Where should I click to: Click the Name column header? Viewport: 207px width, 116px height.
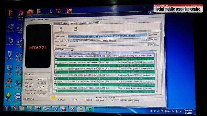[x=63, y=53]
